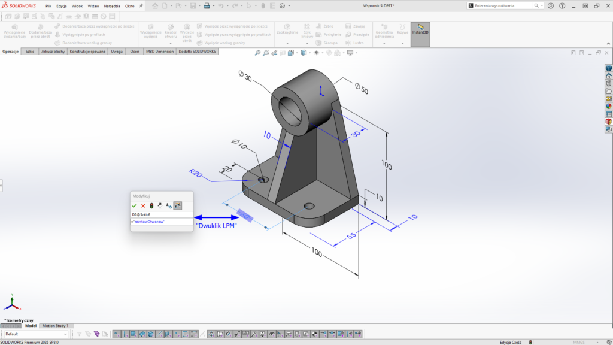Cancel the dimension change with red X
The height and width of the screenshot is (345, 613).
pyautogui.click(x=143, y=205)
